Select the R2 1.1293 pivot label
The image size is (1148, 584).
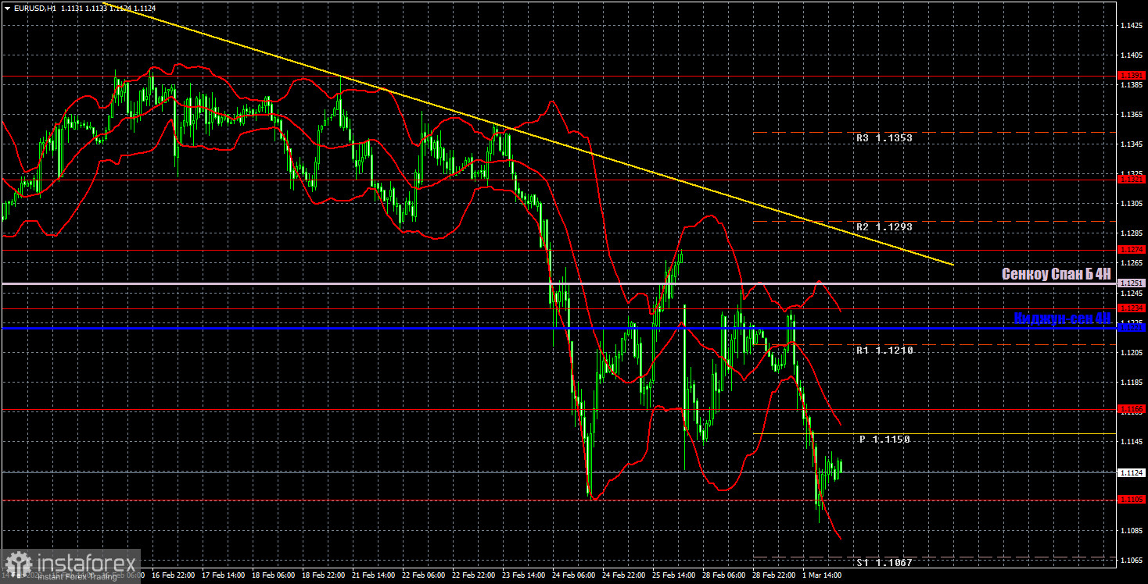coord(884,227)
